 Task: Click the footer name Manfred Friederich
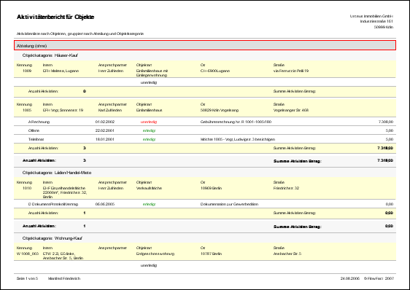[64, 278]
